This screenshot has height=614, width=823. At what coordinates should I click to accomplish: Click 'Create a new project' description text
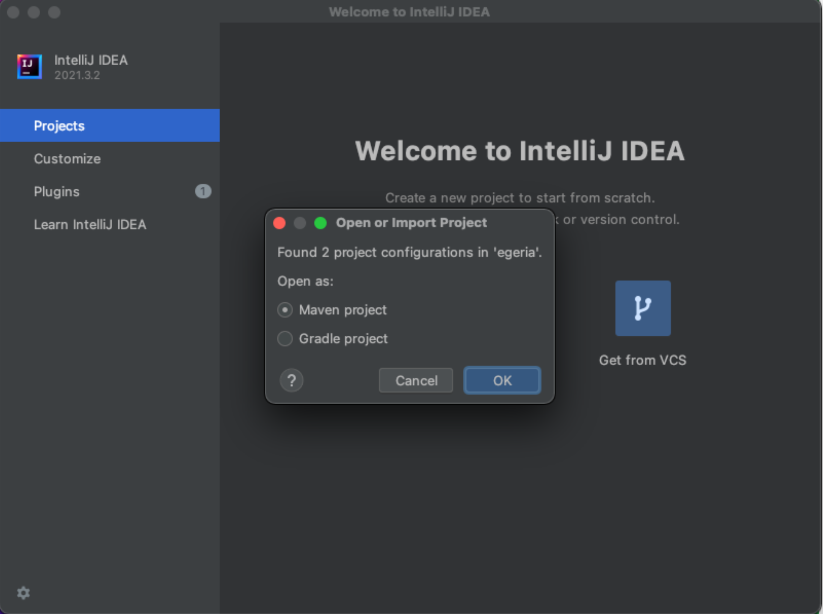(520, 198)
